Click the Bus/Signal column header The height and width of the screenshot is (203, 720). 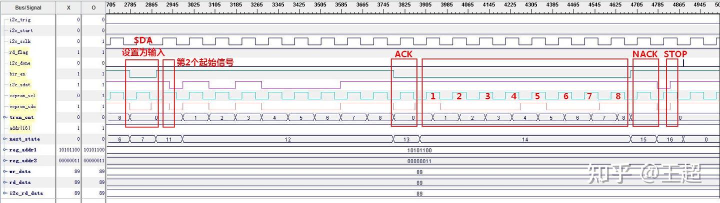tap(28, 8)
